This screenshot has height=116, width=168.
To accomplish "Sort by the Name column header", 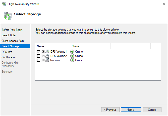I will point(52,46).
